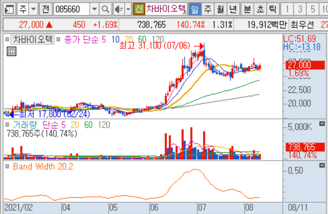
Task: Select the 일 daily chart tab
Action: click(x=195, y=9)
